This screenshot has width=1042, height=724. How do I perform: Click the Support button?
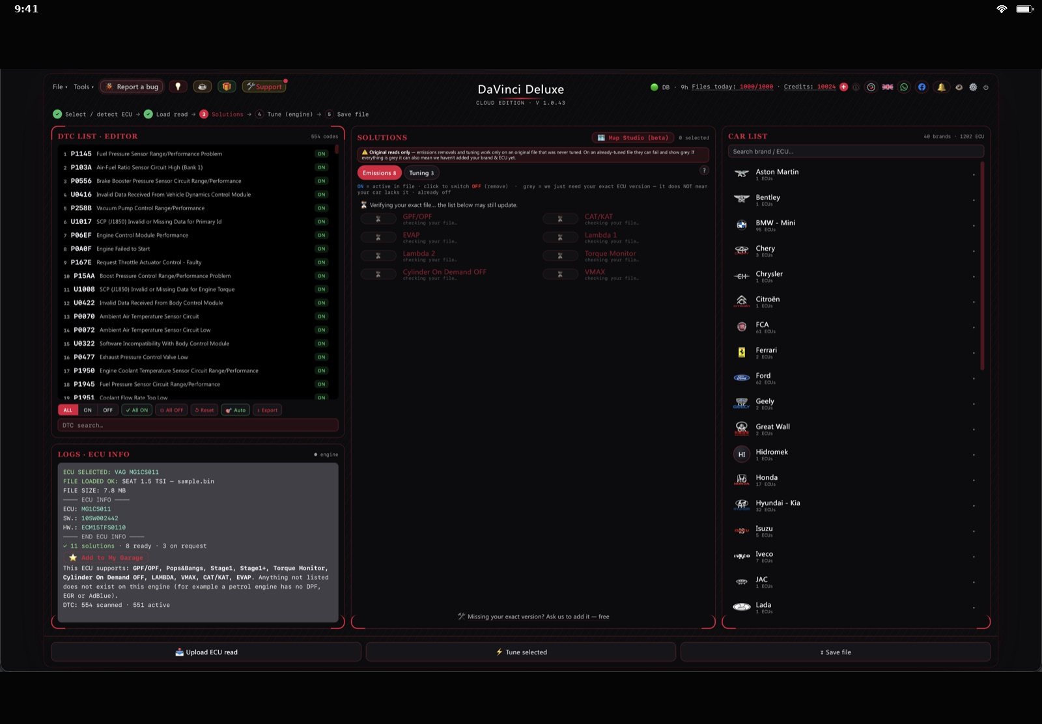[264, 87]
